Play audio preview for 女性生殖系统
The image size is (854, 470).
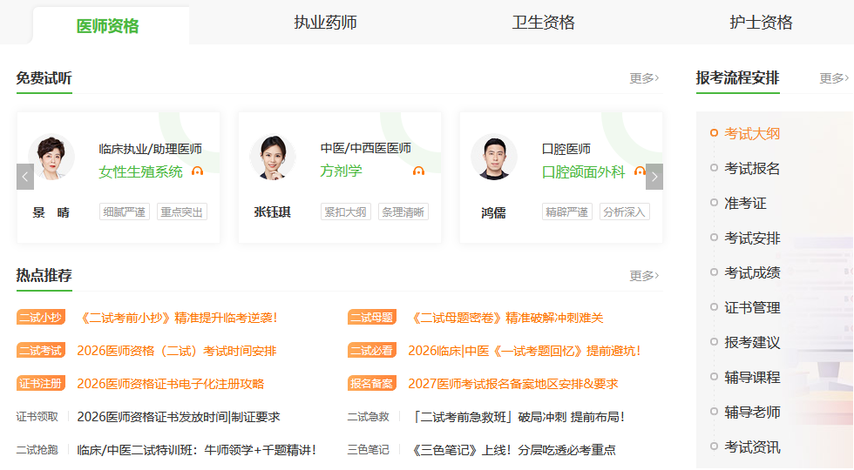click(197, 171)
